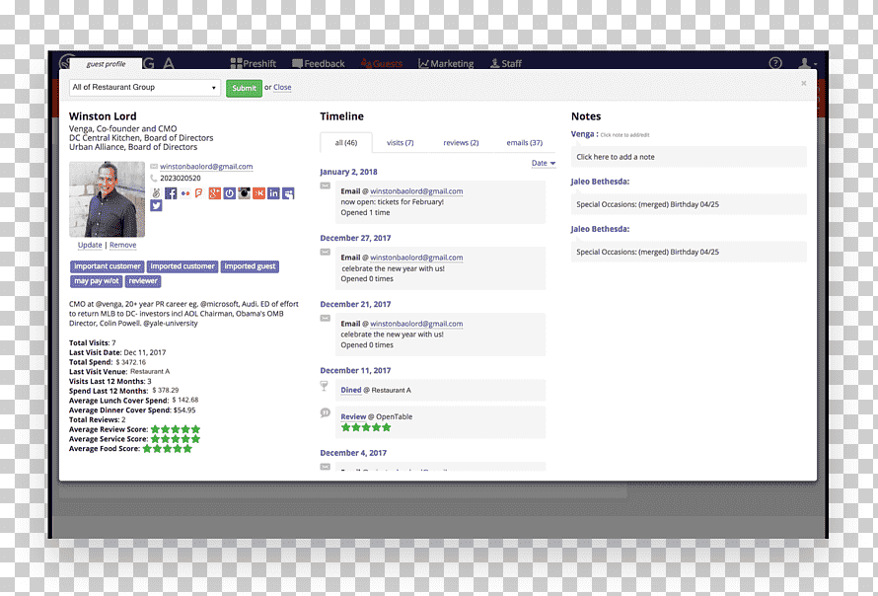Click the Dined link on December 11

point(351,390)
